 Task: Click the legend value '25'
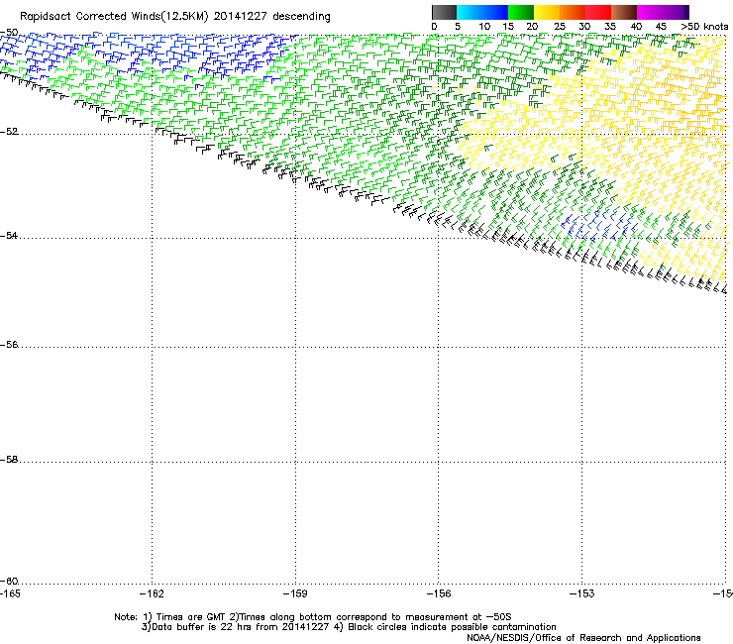pos(560,27)
